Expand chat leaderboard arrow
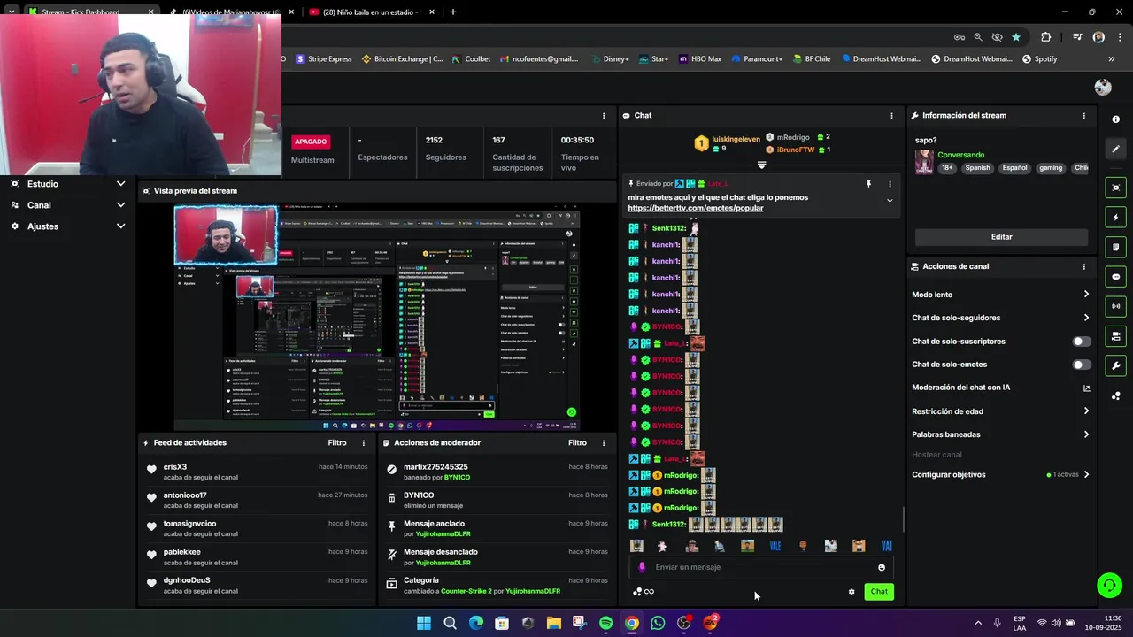Image resolution: width=1133 pixels, height=637 pixels. click(761, 165)
